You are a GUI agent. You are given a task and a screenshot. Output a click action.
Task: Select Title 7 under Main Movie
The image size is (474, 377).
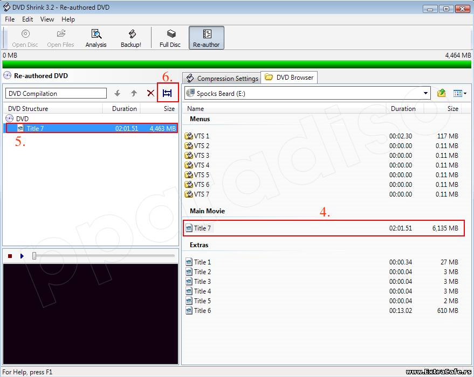coord(324,228)
